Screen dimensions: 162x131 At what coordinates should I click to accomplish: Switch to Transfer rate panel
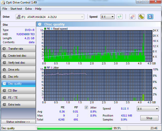point(18,49)
